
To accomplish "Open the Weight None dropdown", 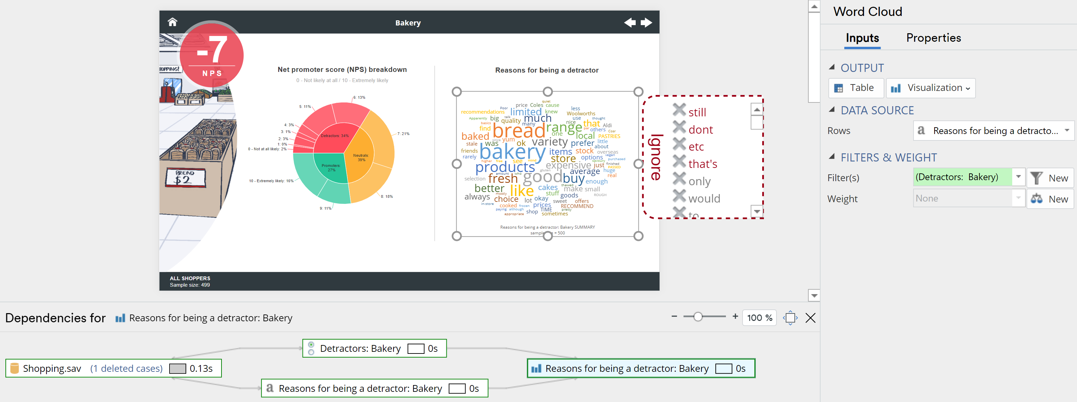I will coord(969,198).
